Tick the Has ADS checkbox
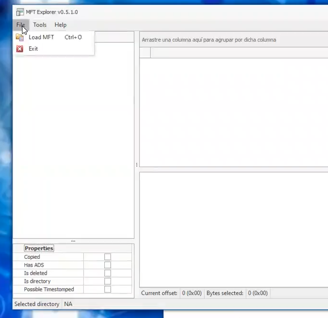Image resolution: width=328 pixels, height=318 pixels. coord(108,265)
